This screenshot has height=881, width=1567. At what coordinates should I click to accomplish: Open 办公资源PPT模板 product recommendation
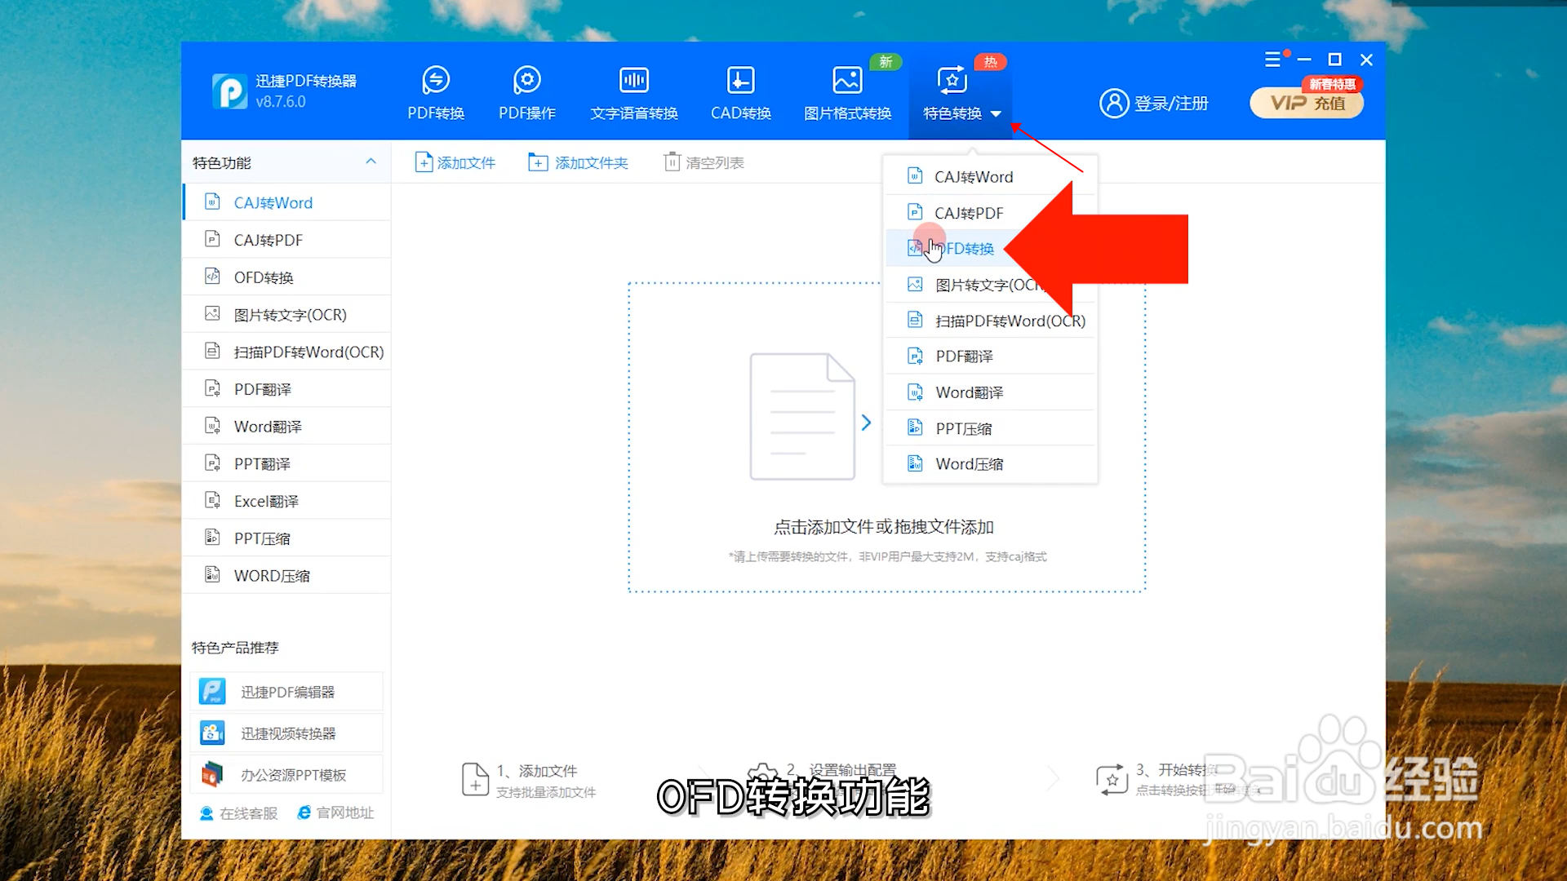pos(286,775)
